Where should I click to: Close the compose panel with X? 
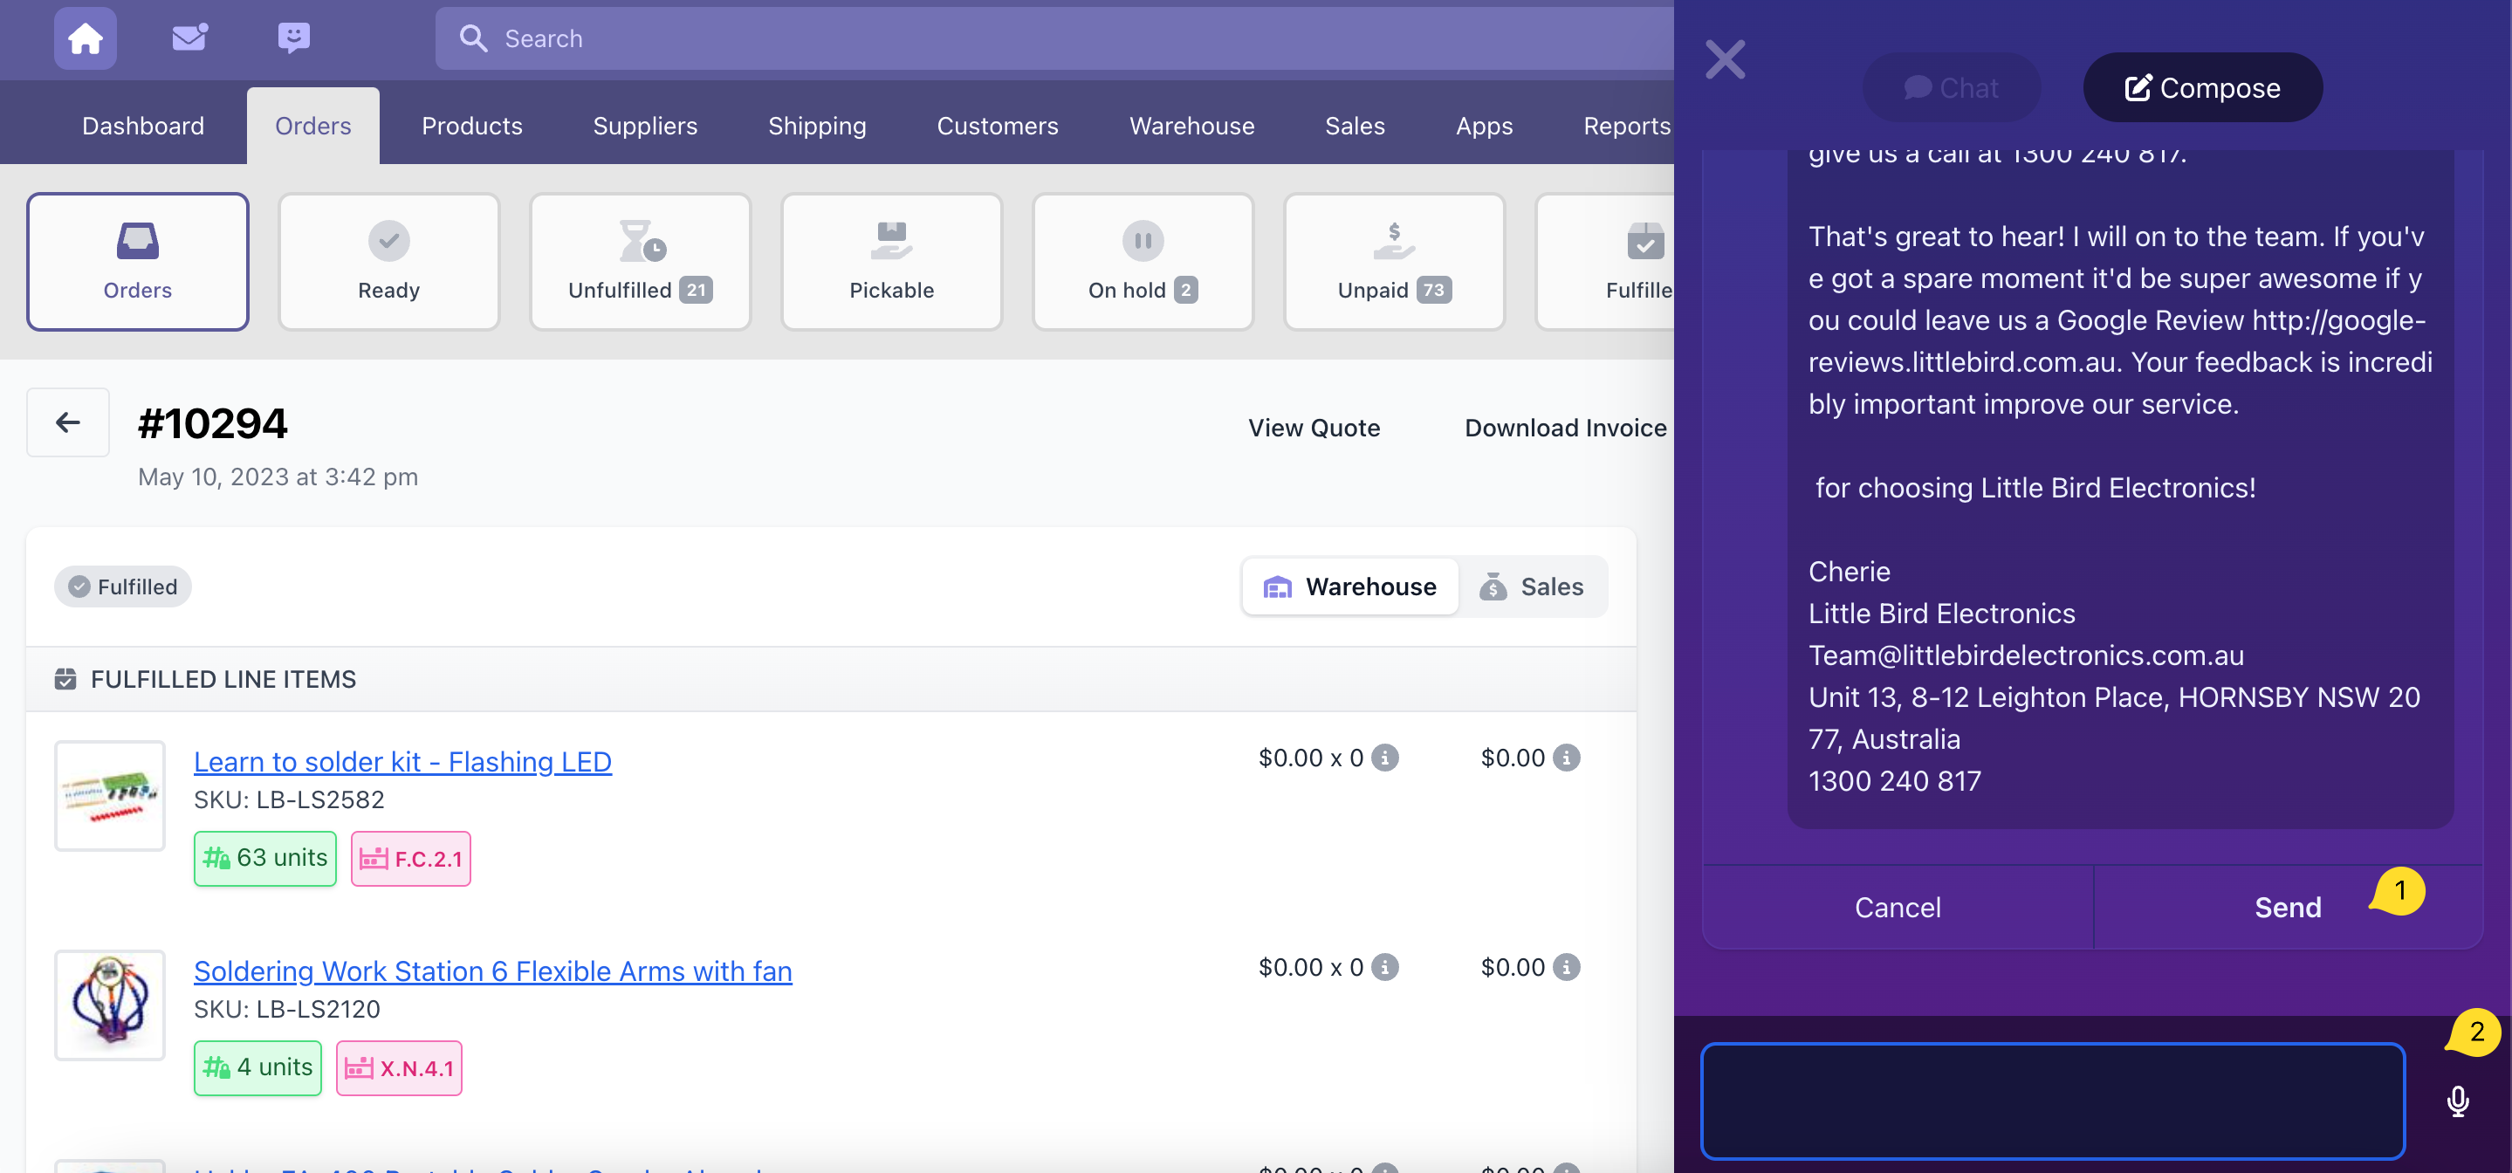[x=1724, y=60]
